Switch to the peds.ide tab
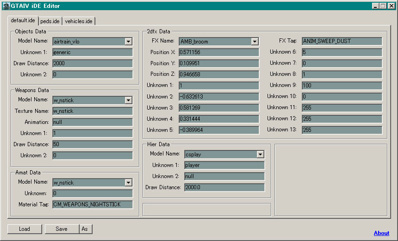Screen dimensions: 398x241 [x=50, y=21]
